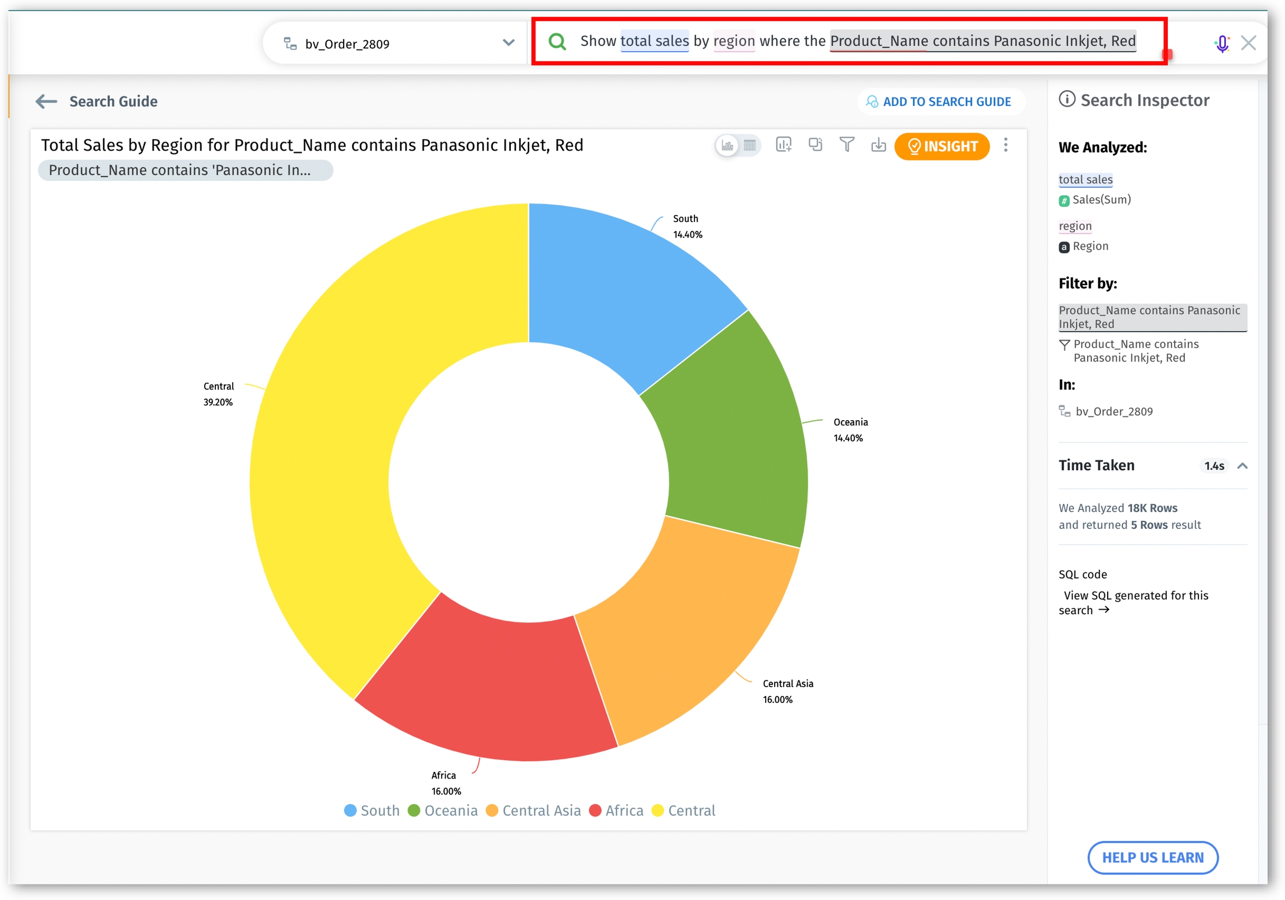Collapse the Time Taken section
The height and width of the screenshot is (900, 1285).
click(1243, 466)
